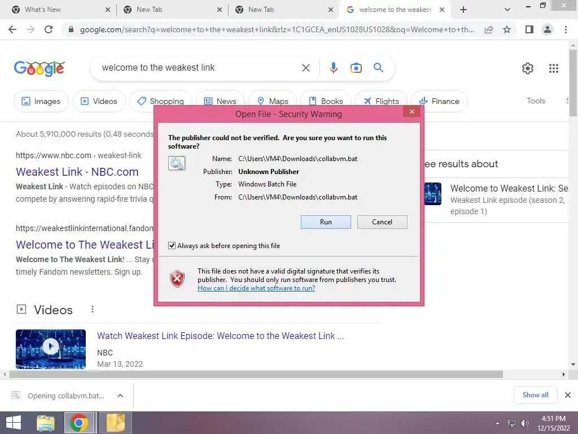Click the horizontal page scrollbar
This screenshot has height=434, width=578.
click(256, 375)
